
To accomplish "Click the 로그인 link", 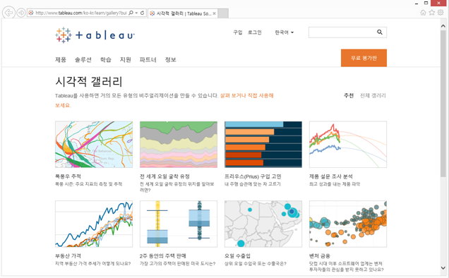I will click(x=255, y=32).
